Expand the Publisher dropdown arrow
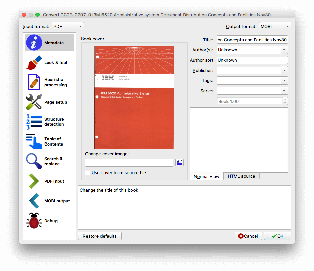This screenshot has width=314, height=271. [284, 70]
